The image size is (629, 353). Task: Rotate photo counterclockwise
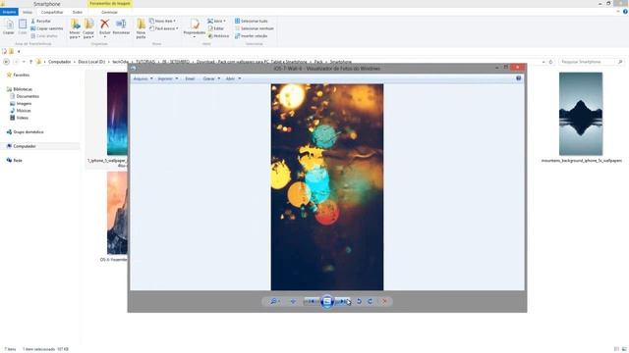(x=359, y=301)
